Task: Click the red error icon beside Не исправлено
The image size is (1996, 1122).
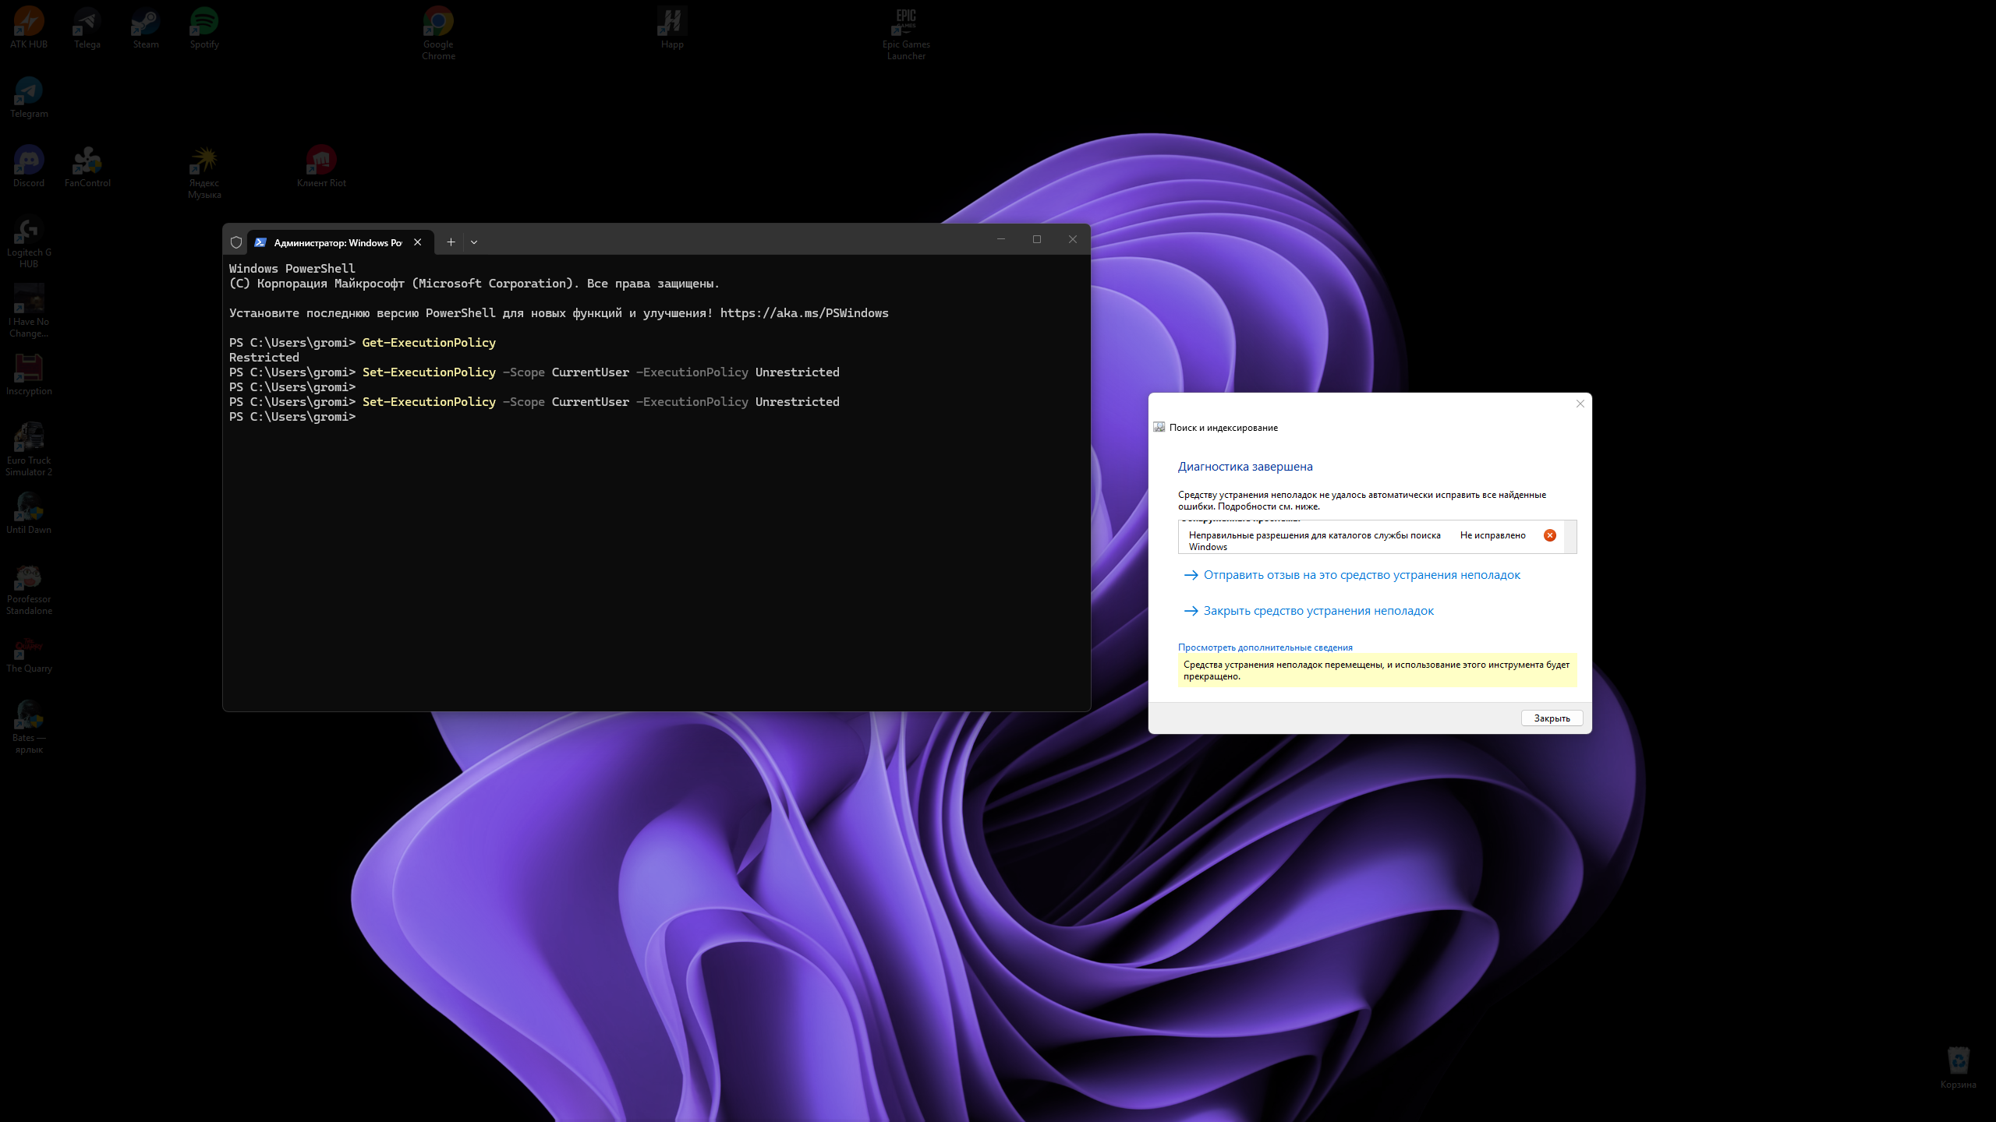Action: 1550,535
